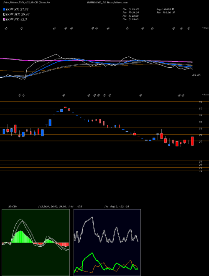The width and height of the screenshot is (209, 276).
Task: Click the 'Pre O: 28.29' value
Action: click(131, 9)
